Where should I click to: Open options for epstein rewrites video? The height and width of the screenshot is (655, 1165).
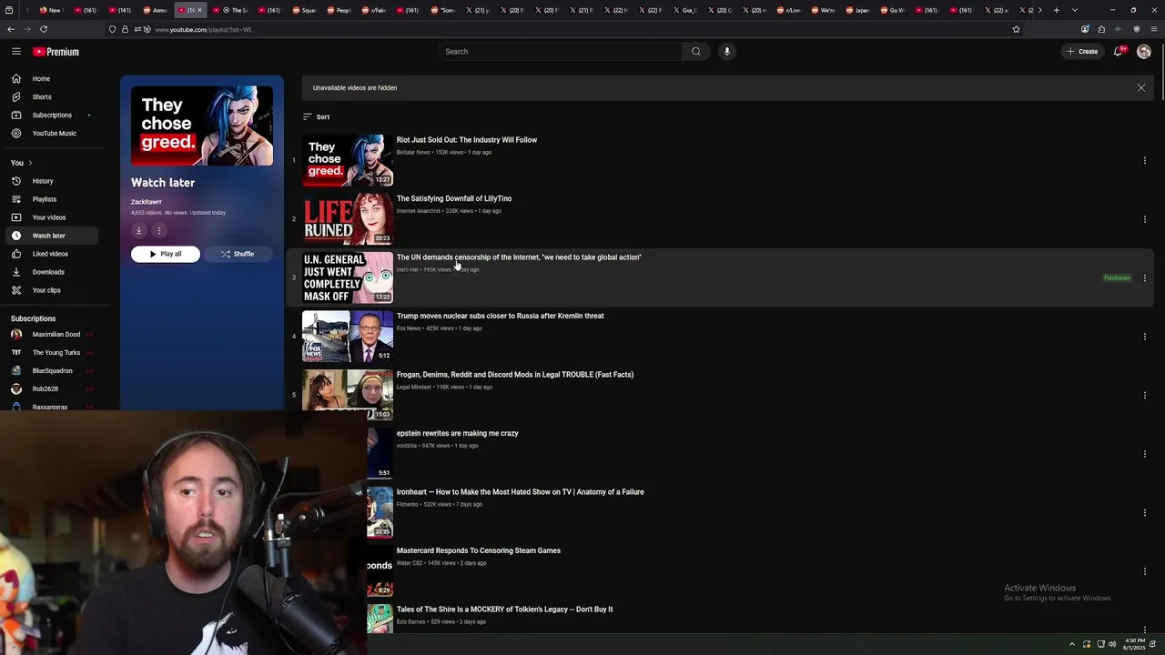pyautogui.click(x=1145, y=454)
